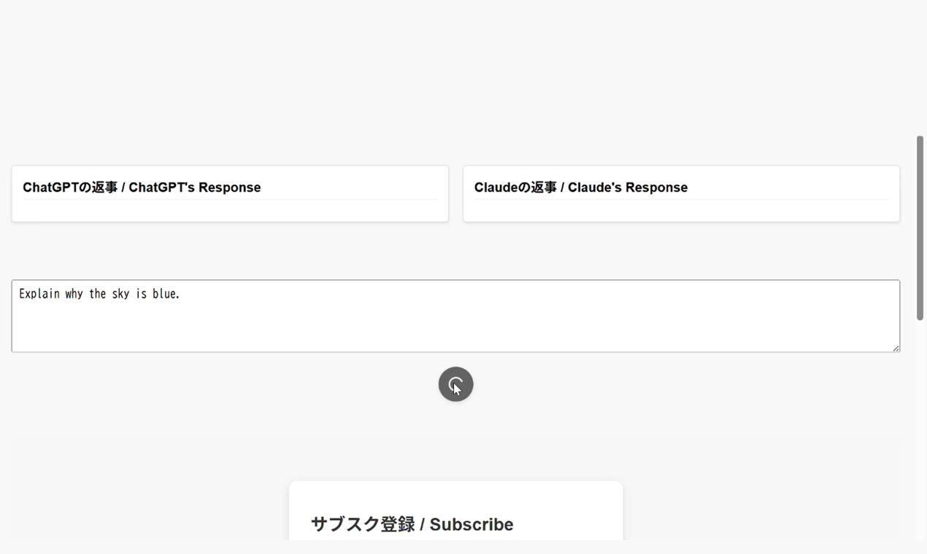
Task: Click the textarea resize handle corner
Action: tap(896, 348)
